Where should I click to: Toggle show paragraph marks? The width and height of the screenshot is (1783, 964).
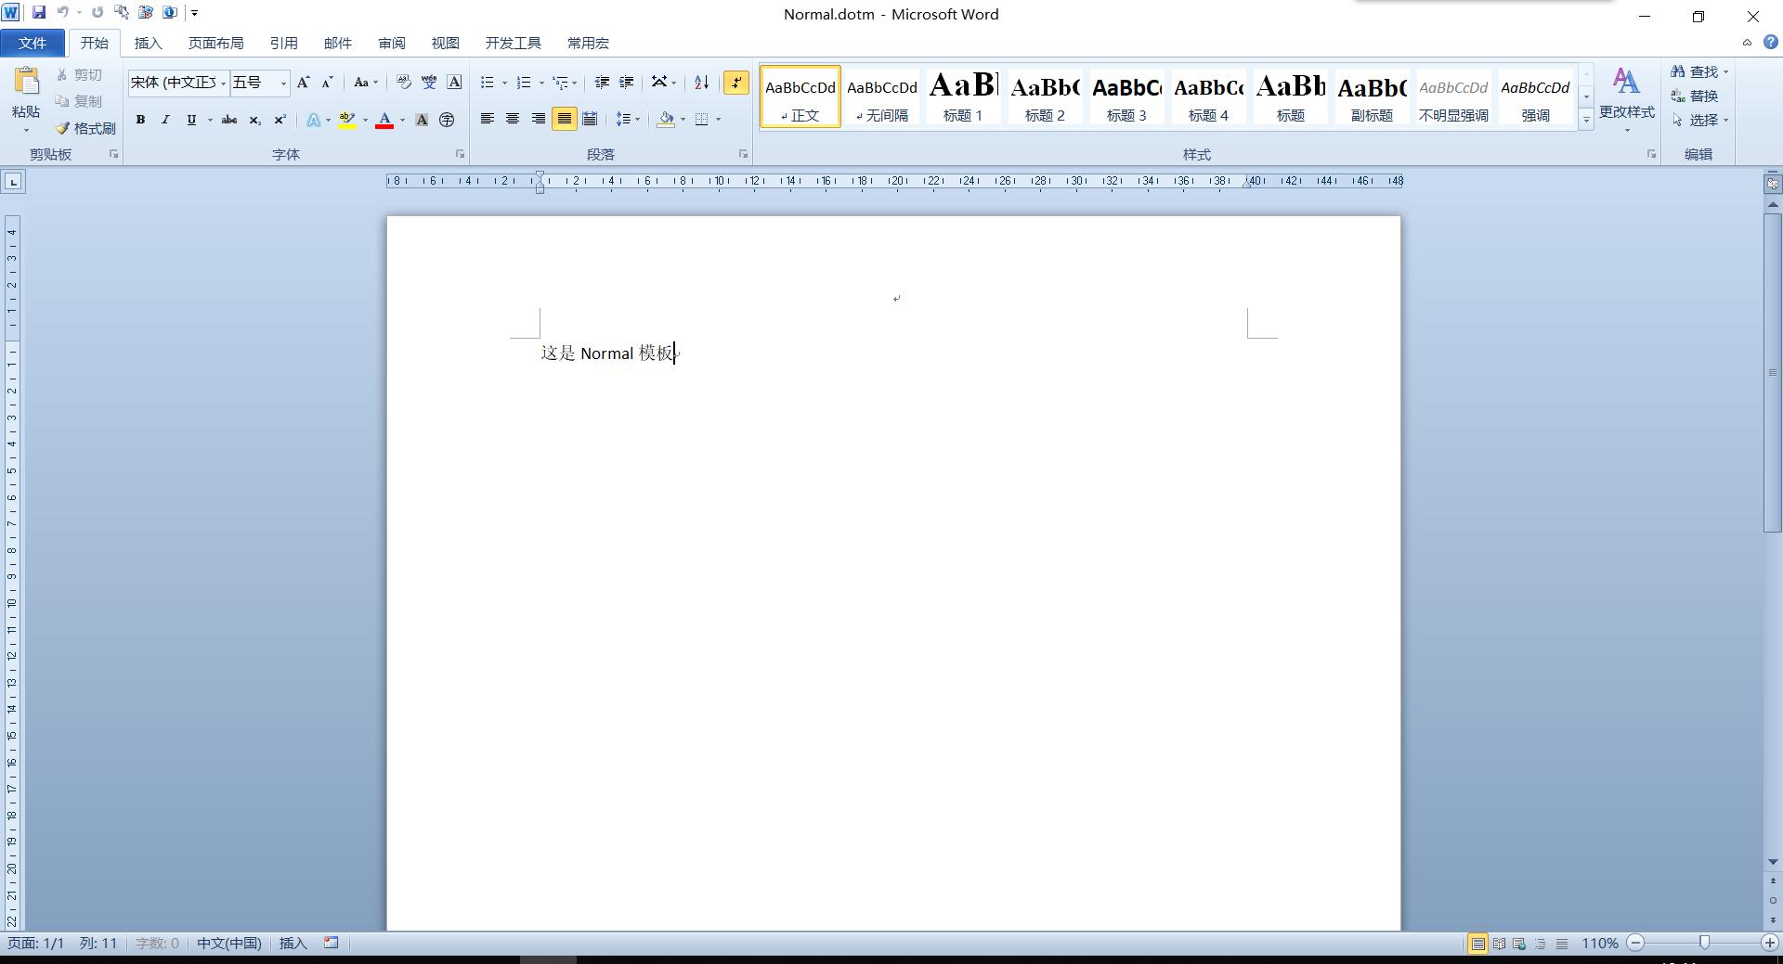(x=735, y=83)
